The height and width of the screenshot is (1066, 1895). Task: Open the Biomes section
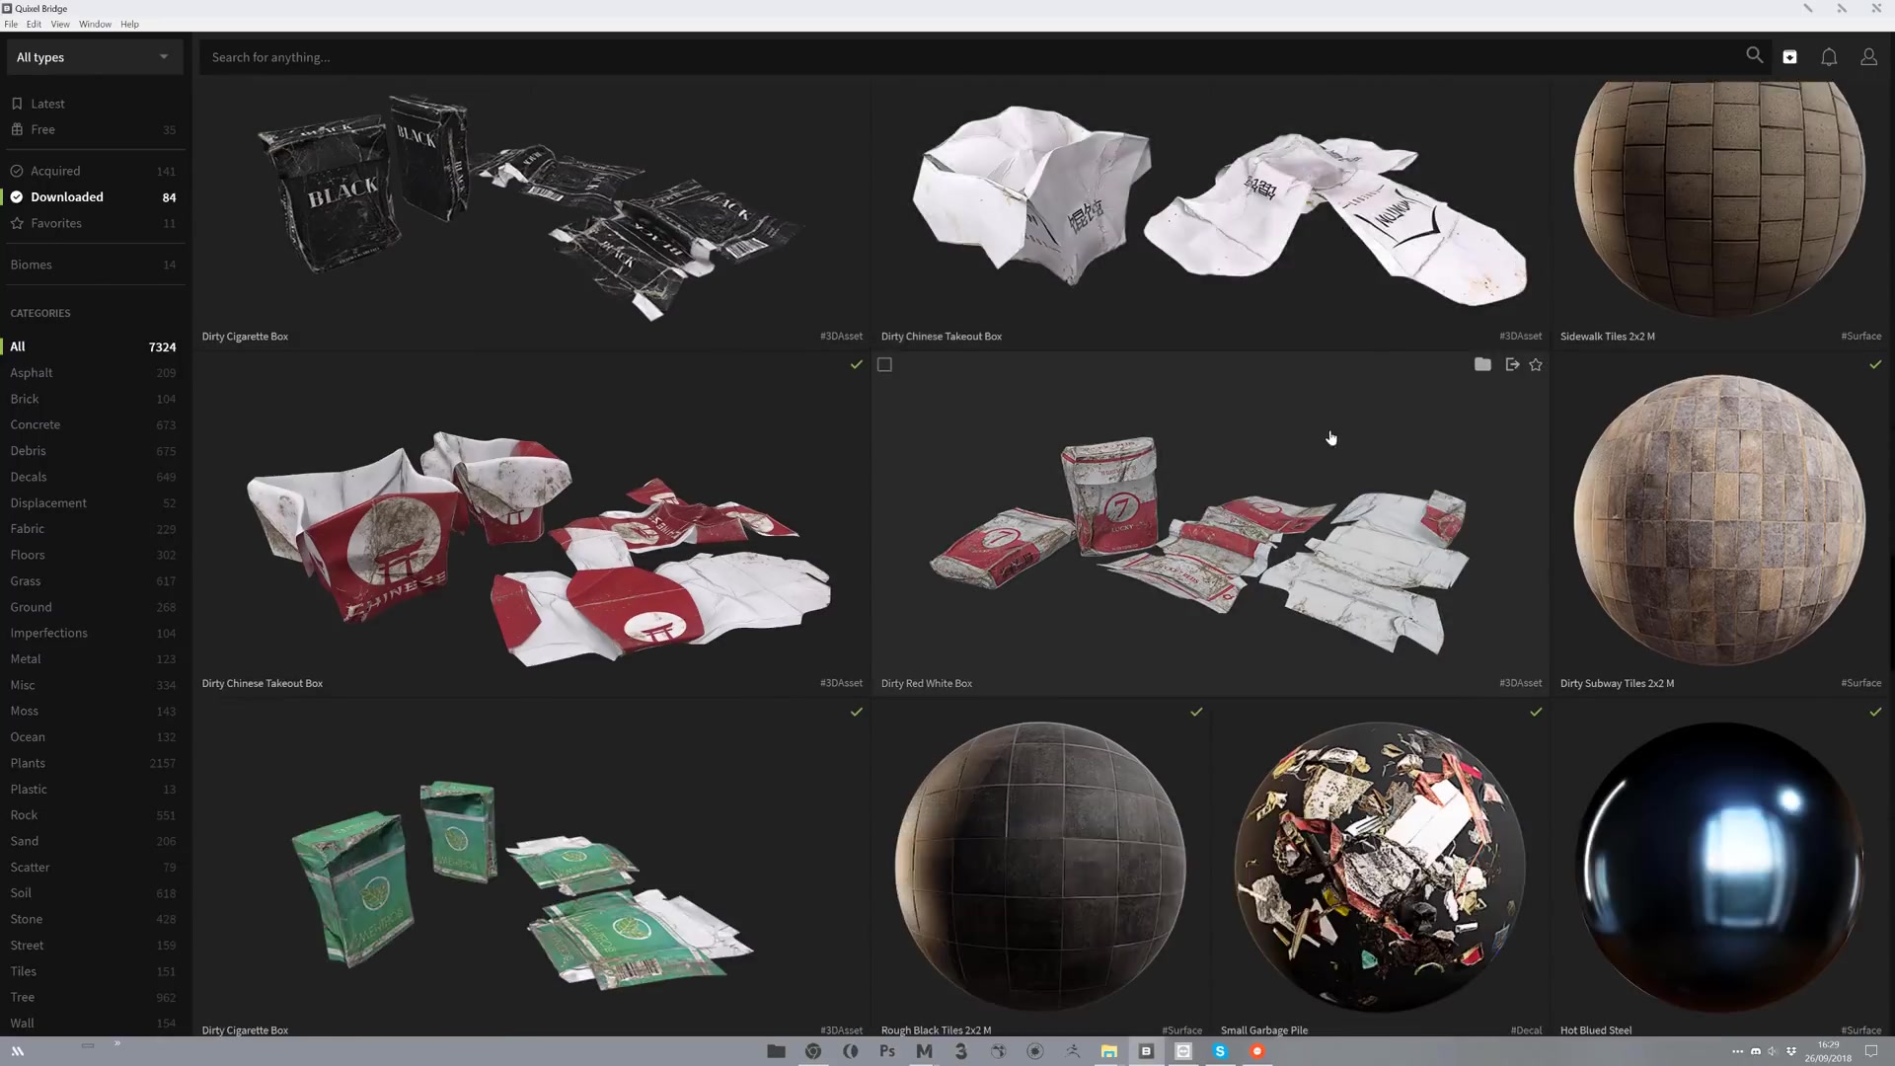pos(32,265)
